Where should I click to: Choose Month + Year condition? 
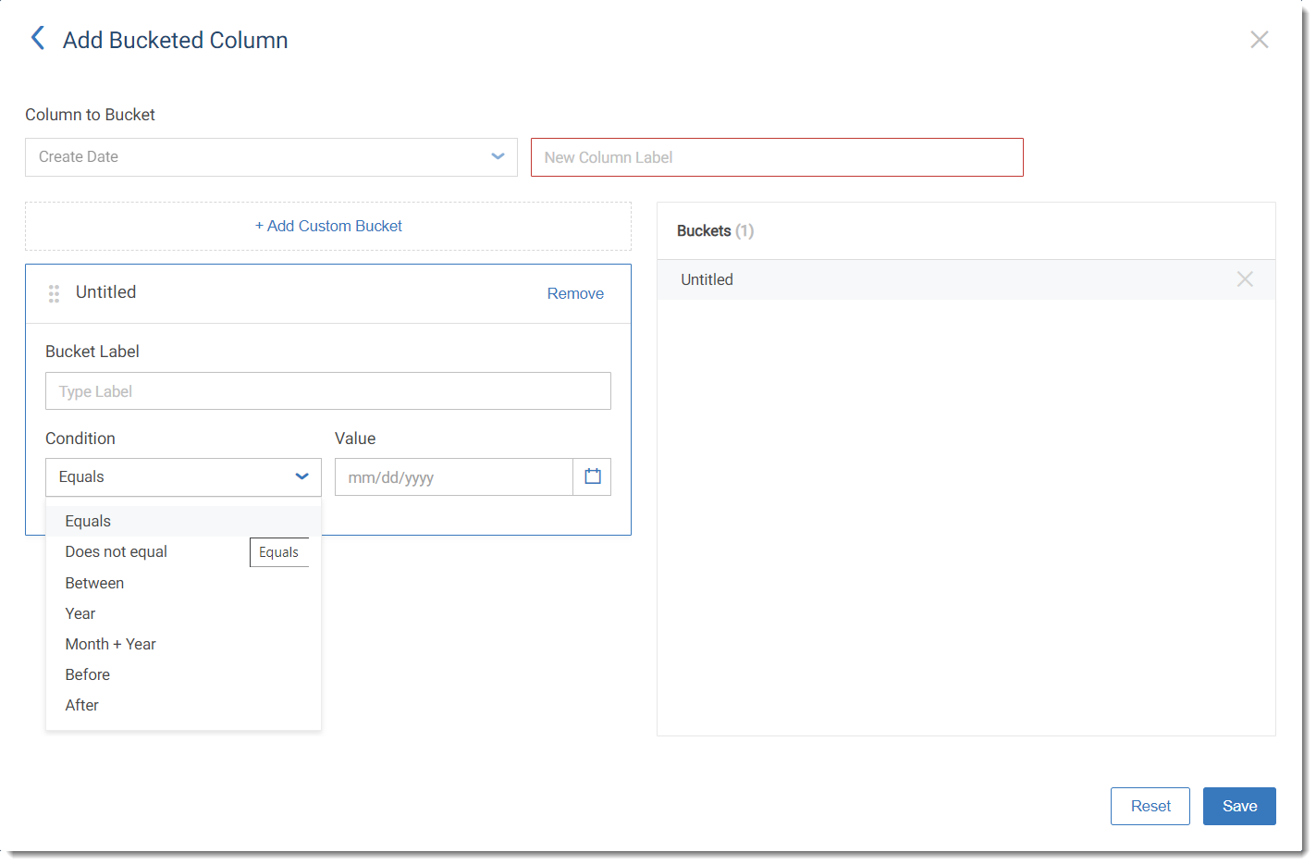(110, 644)
